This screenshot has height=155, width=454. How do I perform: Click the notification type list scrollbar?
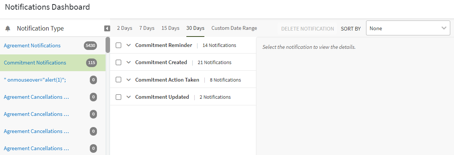(108, 45)
